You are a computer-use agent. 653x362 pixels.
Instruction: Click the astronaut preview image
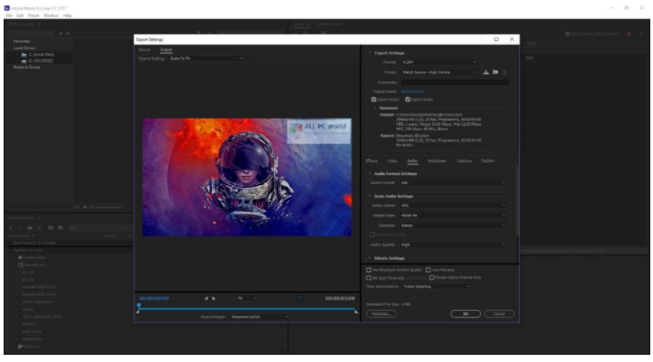tap(246, 178)
